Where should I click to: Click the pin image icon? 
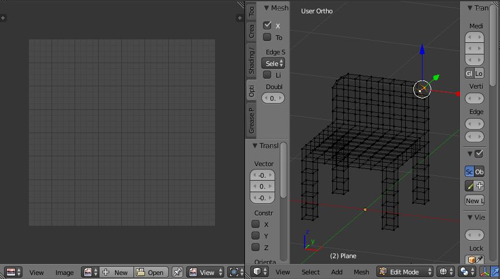[177, 272]
